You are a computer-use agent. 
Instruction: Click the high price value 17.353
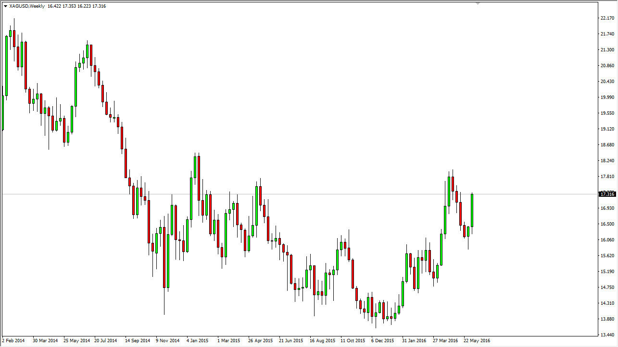[69, 6]
